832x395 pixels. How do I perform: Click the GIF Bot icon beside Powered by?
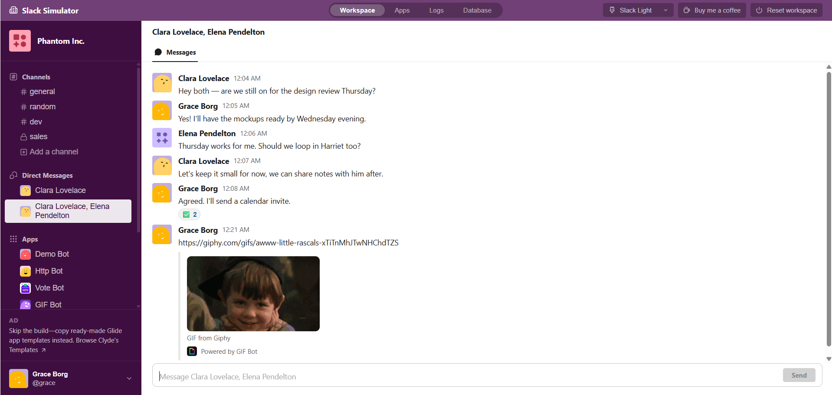[192, 351]
